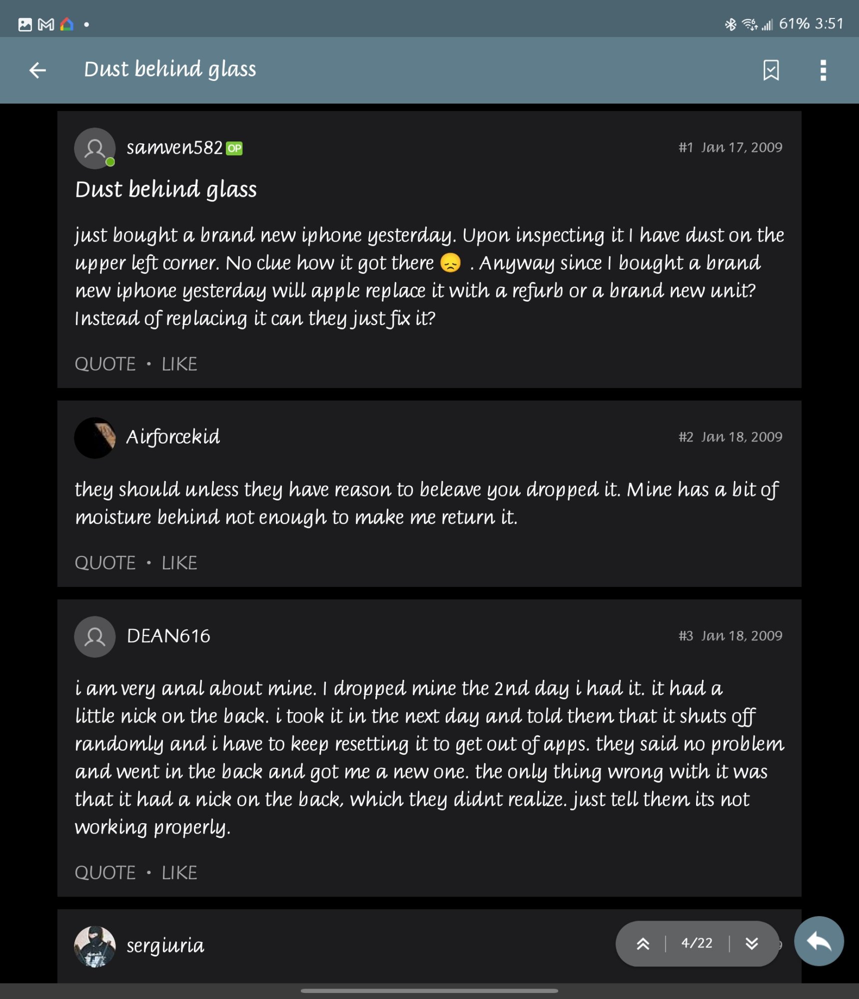The height and width of the screenshot is (999, 859).
Task: Open the Gmail notification icon in status bar
Action: coord(46,24)
